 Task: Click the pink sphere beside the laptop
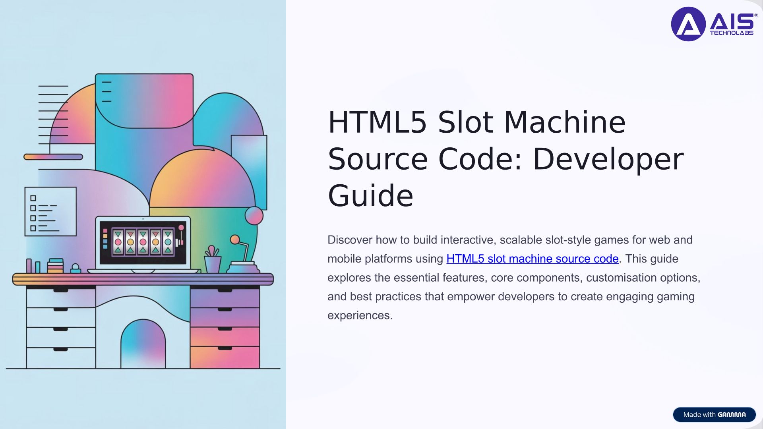[x=254, y=216]
